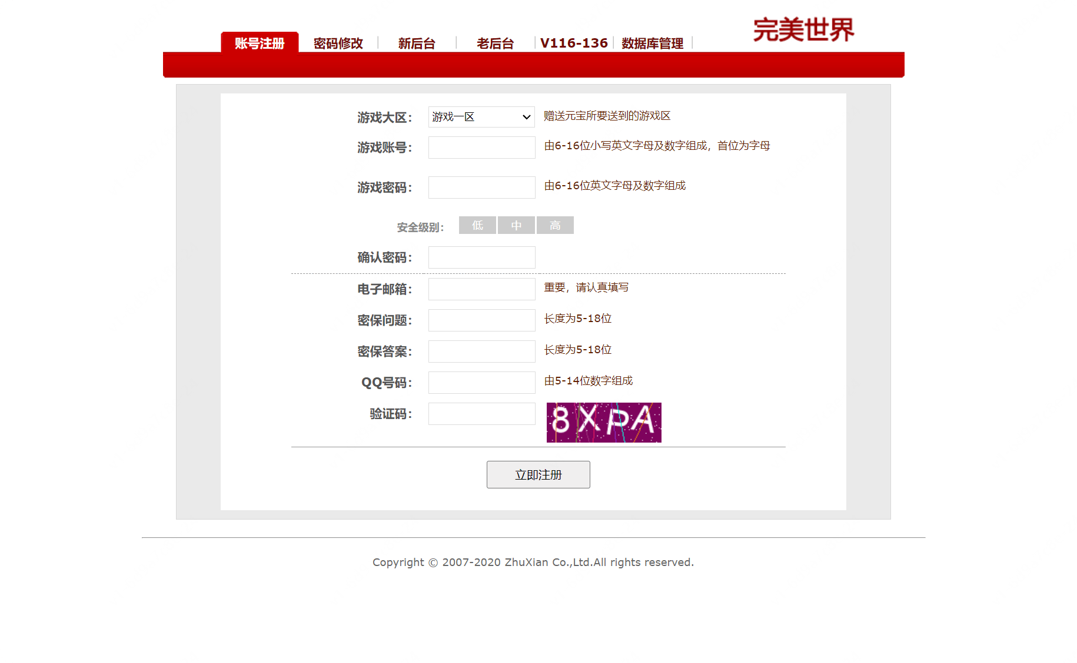The width and height of the screenshot is (1077, 663).
Task: Select the 高 security level indicator
Action: [x=555, y=225]
